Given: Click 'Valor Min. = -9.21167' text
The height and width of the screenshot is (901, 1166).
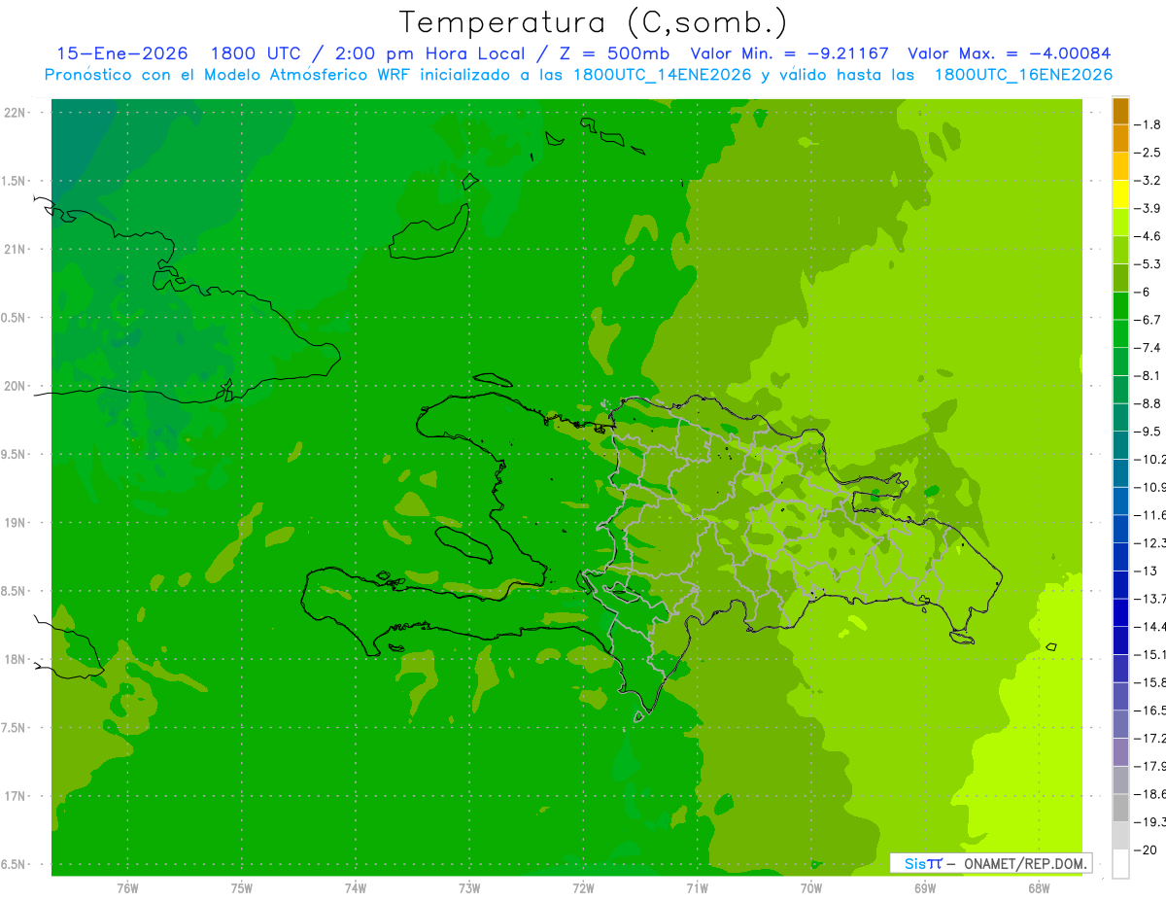Looking at the screenshot, I should pos(789,53).
